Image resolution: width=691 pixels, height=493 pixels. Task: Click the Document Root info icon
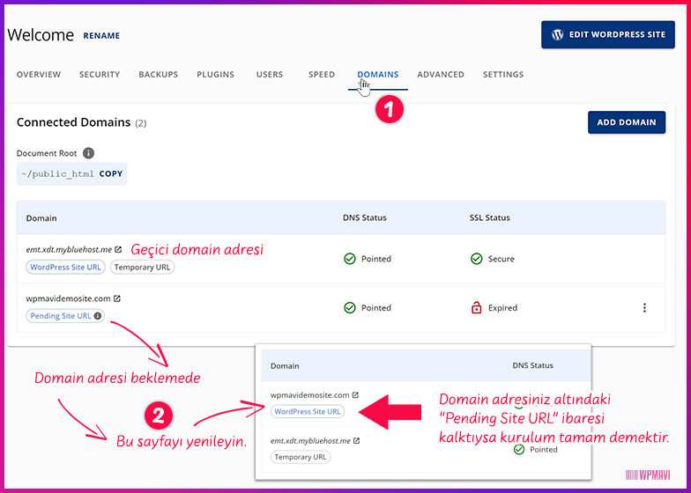click(88, 153)
